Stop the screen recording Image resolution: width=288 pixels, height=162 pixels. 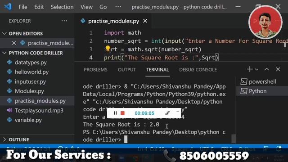click(122, 113)
